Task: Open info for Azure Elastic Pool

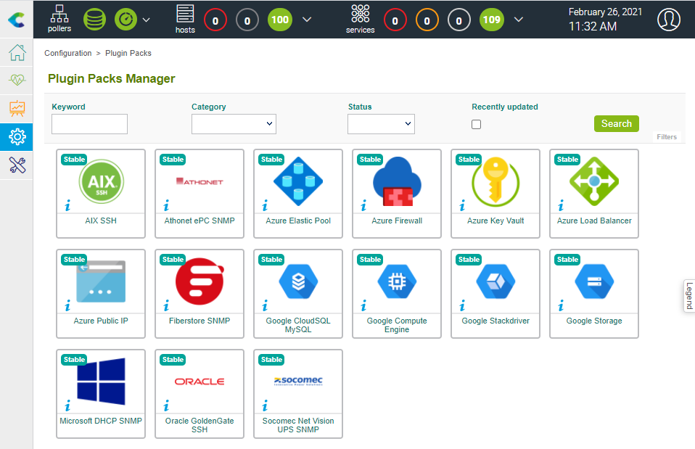Action: click(x=265, y=206)
